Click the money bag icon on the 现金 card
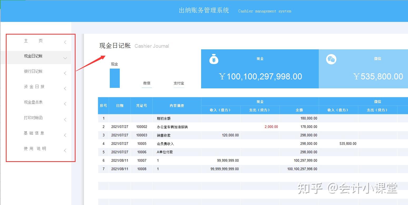 pyautogui.click(x=213, y=59)
